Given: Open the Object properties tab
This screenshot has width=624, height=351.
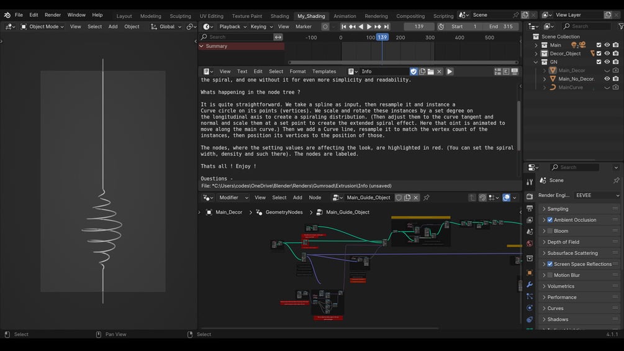Looking at the screenshot, I should [x=530, y=273].
